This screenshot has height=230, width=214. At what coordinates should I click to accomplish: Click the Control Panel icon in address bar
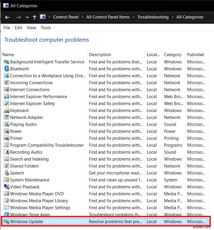click(x=43, y=17)
